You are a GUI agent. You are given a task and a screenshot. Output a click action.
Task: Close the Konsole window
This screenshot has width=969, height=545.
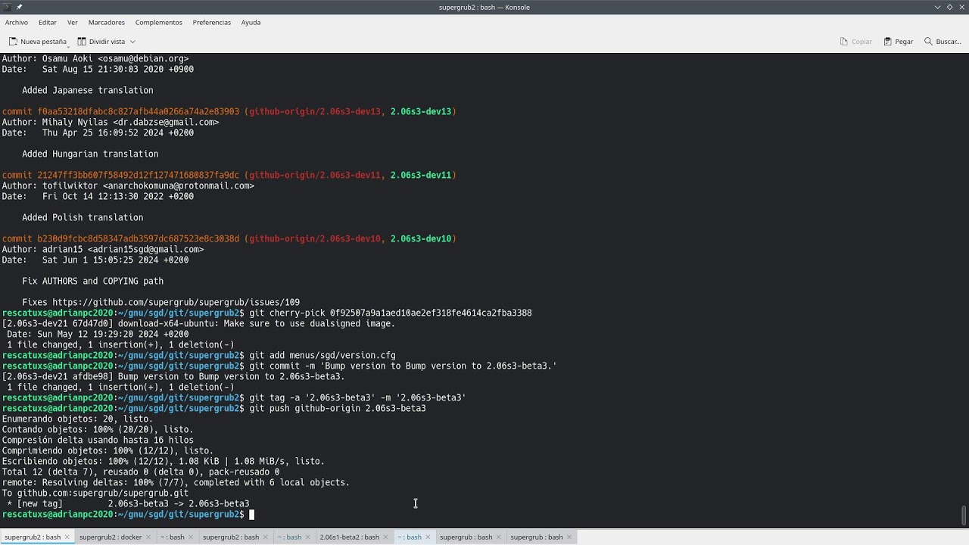point(961,7)
